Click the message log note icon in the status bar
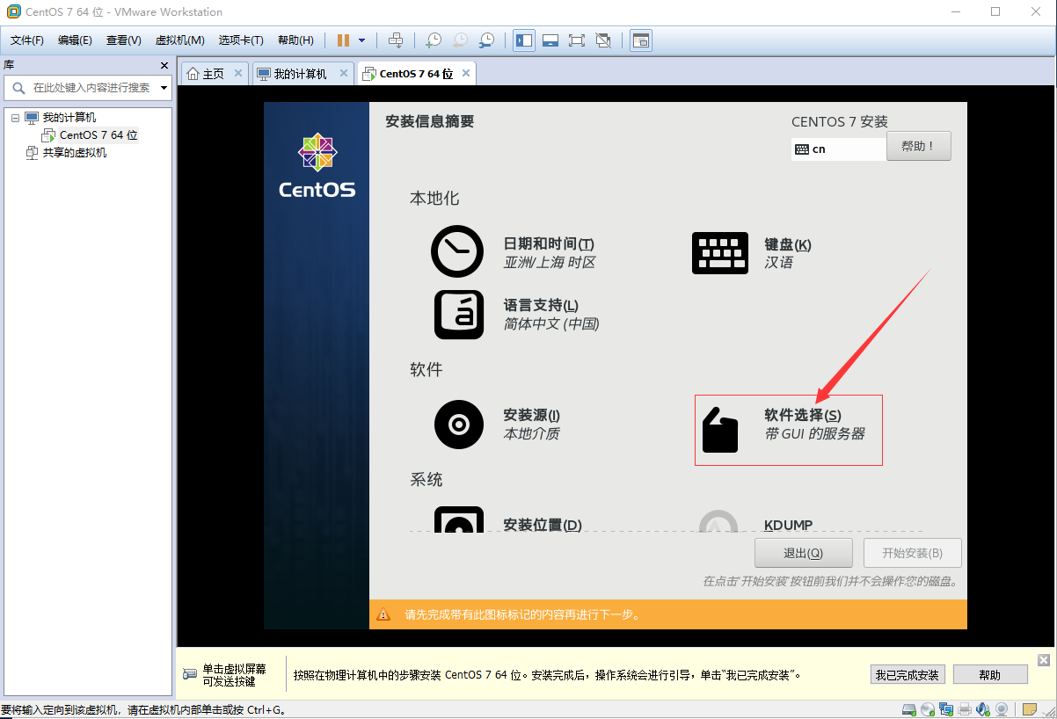Viewport: 1057px width, 719px height. pos(1029,709)
